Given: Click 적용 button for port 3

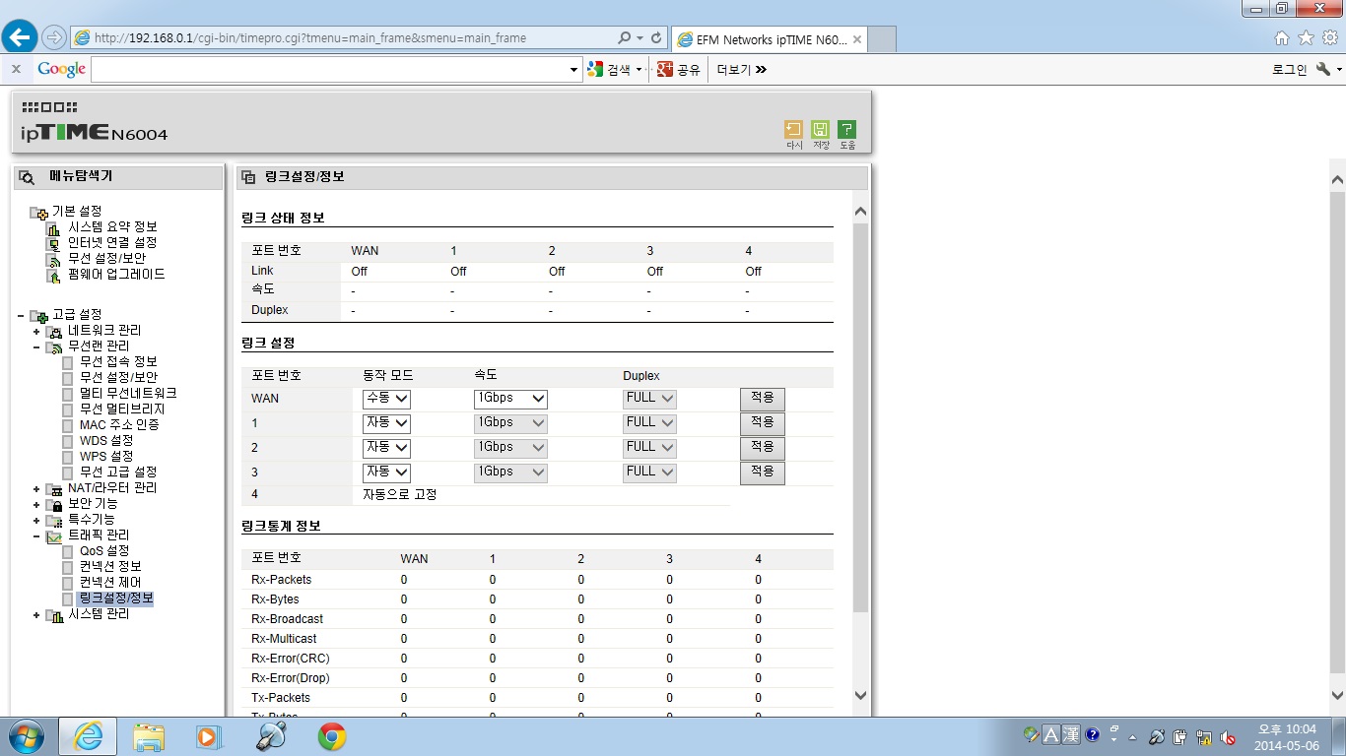Looking at the screenshot, I should [x=763, y=472].
